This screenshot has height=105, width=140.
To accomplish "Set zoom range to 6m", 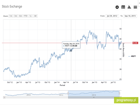I will click(x=21, y=16).
